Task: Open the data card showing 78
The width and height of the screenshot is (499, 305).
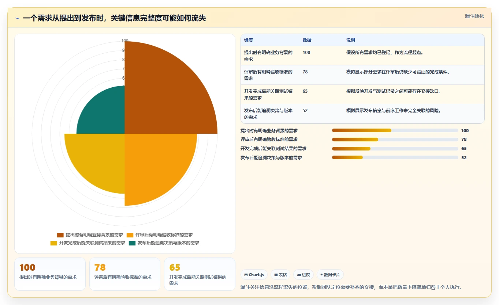Action: pos(125,274)
